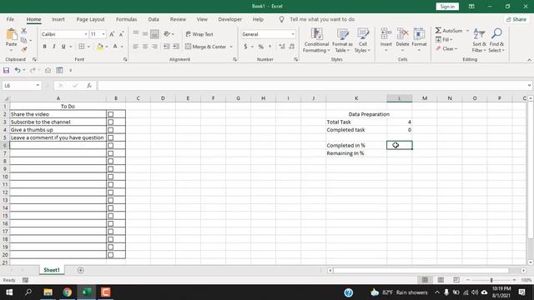Expand the Merge & Center dropdown arrow

pyautogui.click(x=231, y=47)
